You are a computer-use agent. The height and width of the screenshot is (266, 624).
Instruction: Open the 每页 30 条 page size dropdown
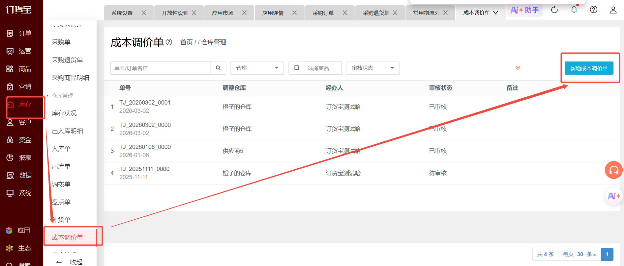[579, 254]
